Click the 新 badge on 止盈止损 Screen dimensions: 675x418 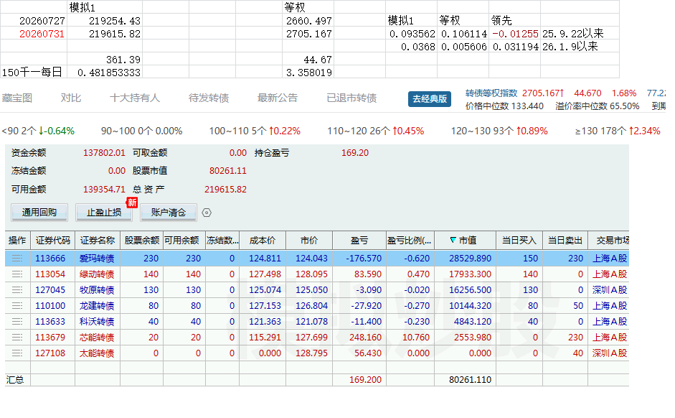[x=132, y=203]
